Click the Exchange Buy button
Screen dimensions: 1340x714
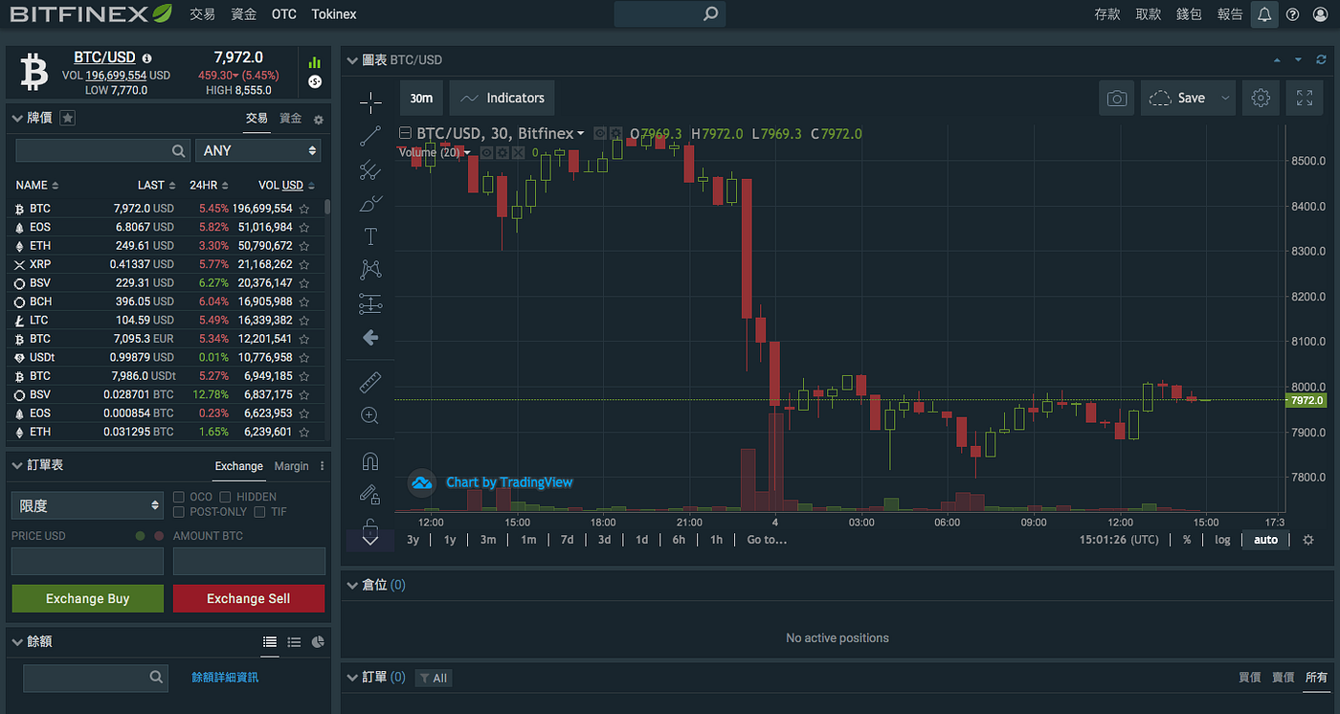pos(87,598)
